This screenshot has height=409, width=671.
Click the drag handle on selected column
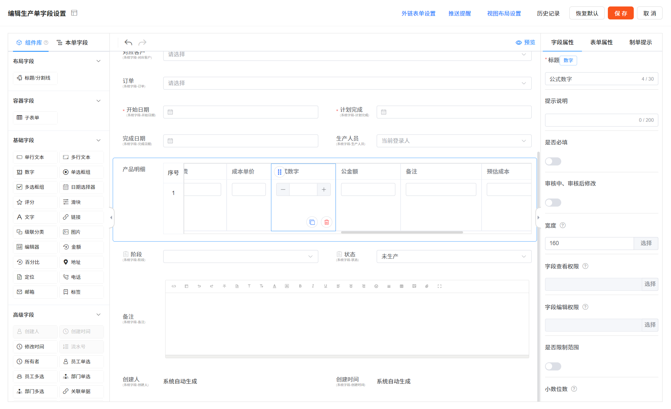point(279,172)
